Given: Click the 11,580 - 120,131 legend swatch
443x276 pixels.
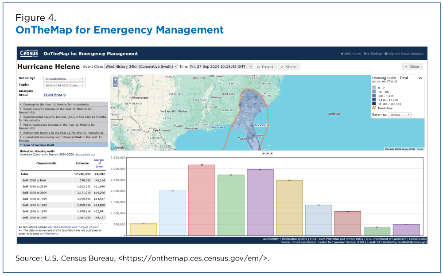Looking at the screenshot, I should point(374,104).
